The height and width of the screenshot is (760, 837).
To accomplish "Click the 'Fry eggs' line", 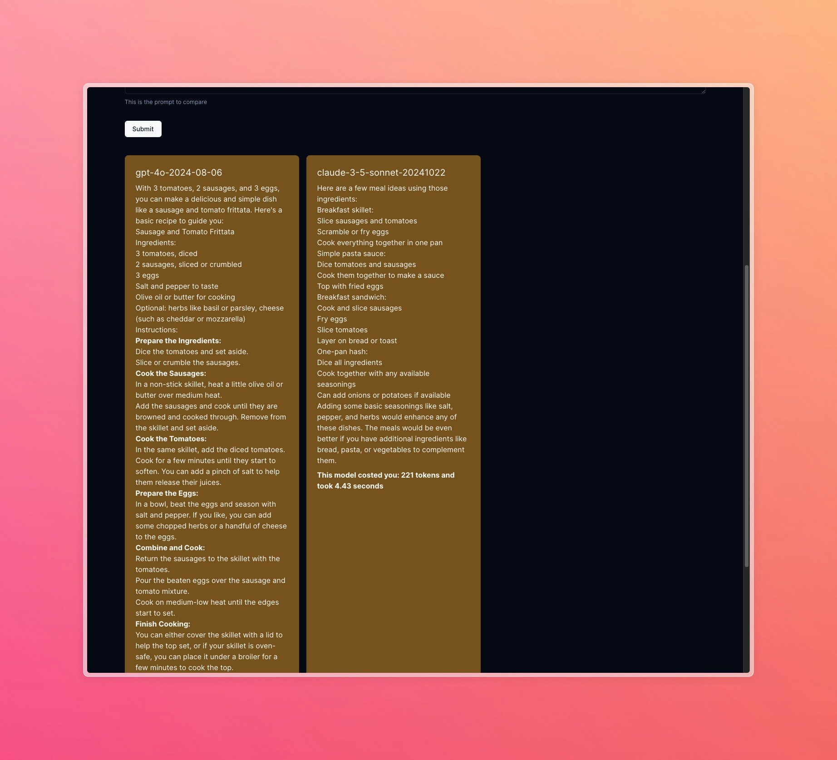I will pos(332,319).
